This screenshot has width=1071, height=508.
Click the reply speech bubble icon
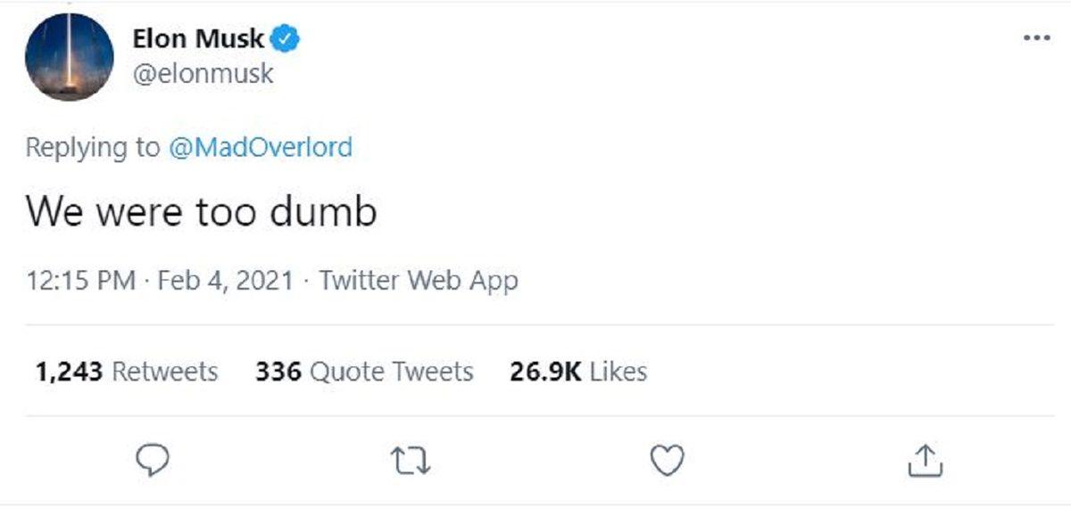coord(153,459)
